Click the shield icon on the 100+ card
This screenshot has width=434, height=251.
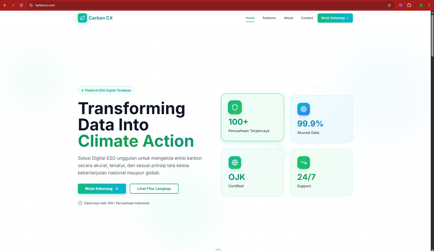235,107
